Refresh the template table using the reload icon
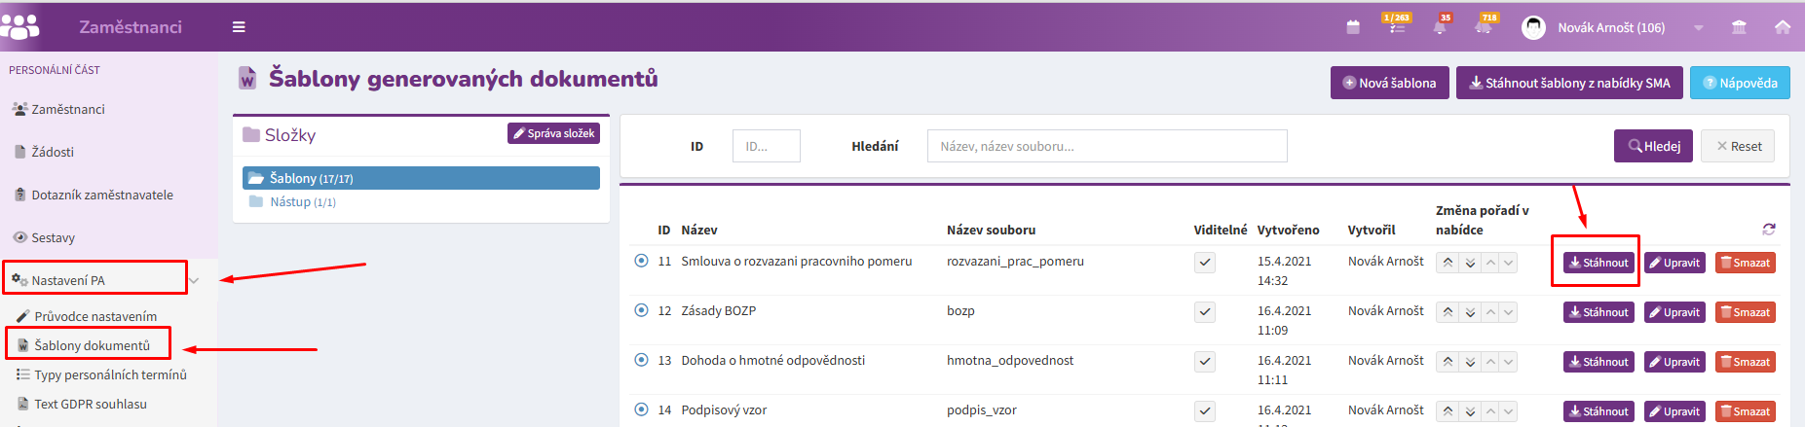The width and height of the screenshot is (1805, 427). pyautogui.click(x=1768, y=230)
